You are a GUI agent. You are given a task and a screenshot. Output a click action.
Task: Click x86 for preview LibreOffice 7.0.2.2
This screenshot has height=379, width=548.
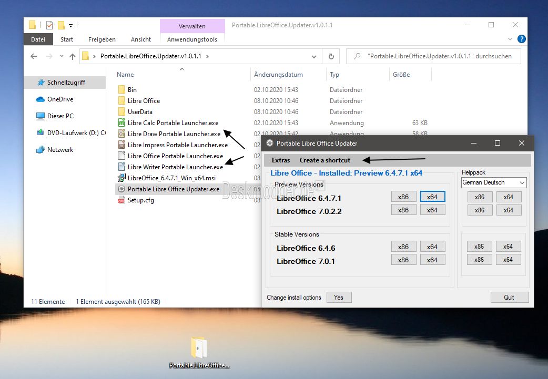pos(403,210)
